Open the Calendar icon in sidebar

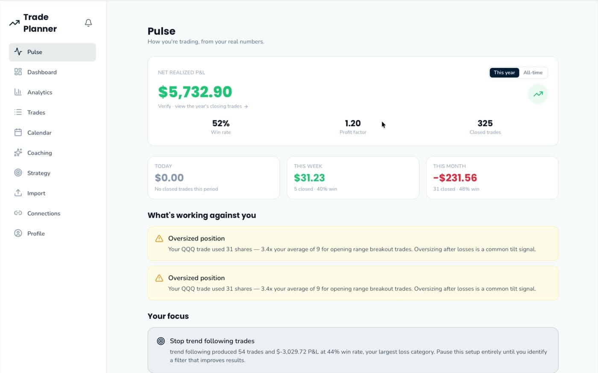(x=18, y=132)
